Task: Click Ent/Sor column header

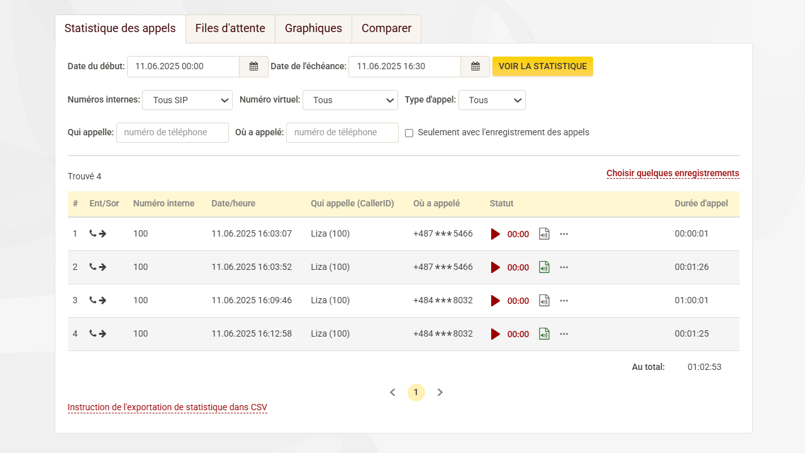Action: (104, 203)
